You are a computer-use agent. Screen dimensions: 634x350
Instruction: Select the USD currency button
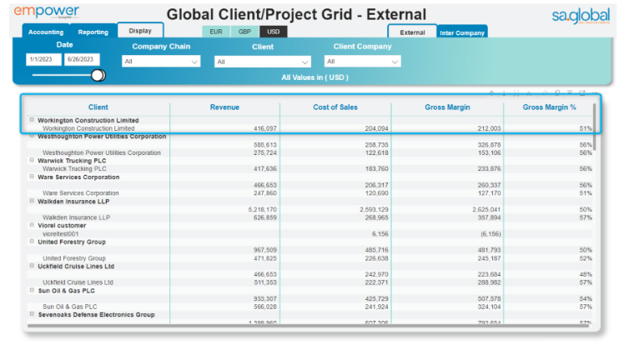(274, 32)
